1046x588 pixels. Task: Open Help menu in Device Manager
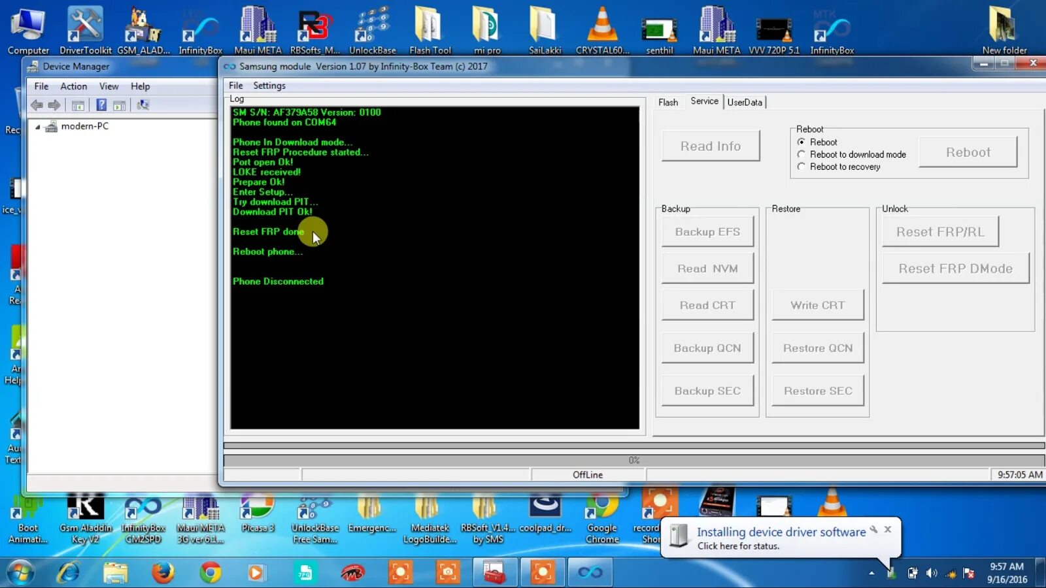pyautogui.click(x=140, y=86)
